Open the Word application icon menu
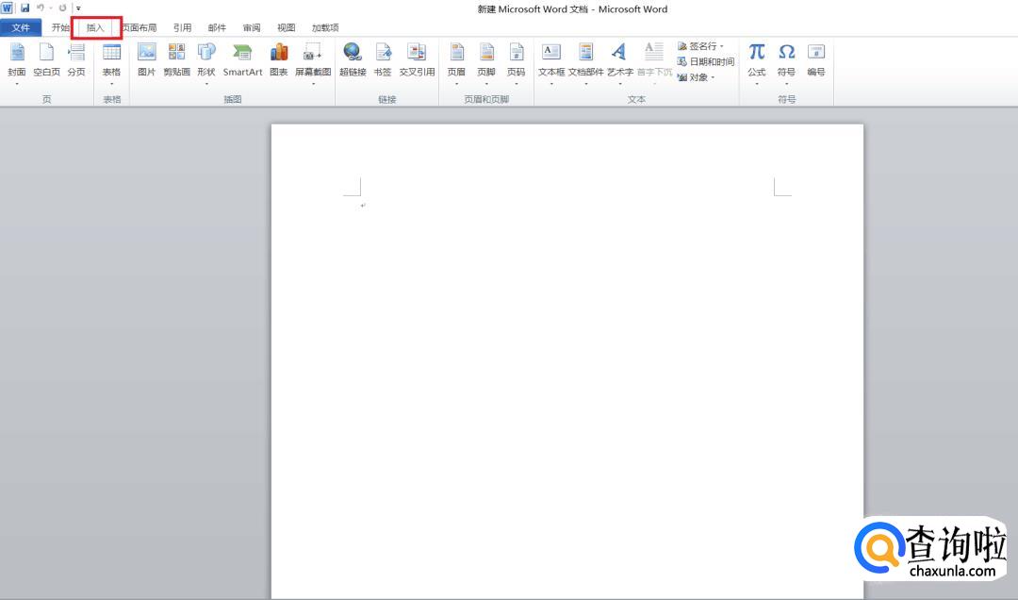This screenshot has height=600, width=1018. (x=8, y=8)
